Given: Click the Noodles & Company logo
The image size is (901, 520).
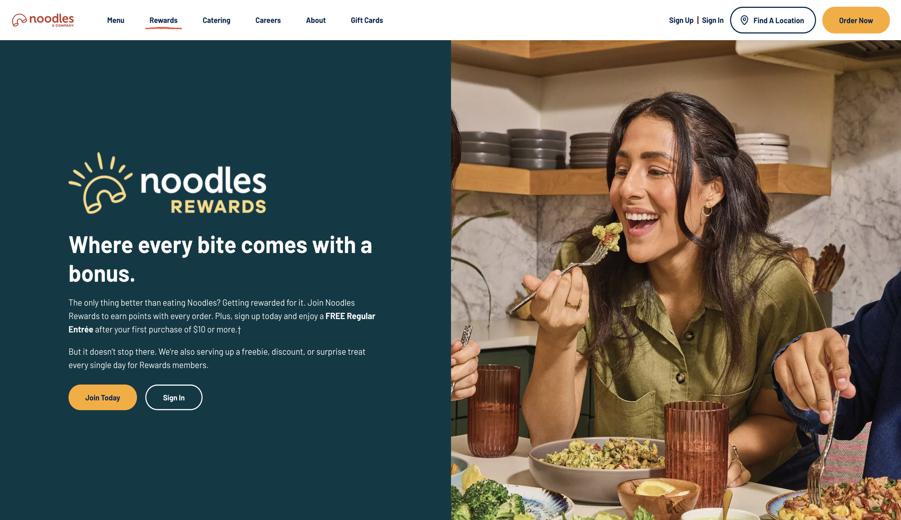Looking at the screenshot, I should tap(43, 20).
